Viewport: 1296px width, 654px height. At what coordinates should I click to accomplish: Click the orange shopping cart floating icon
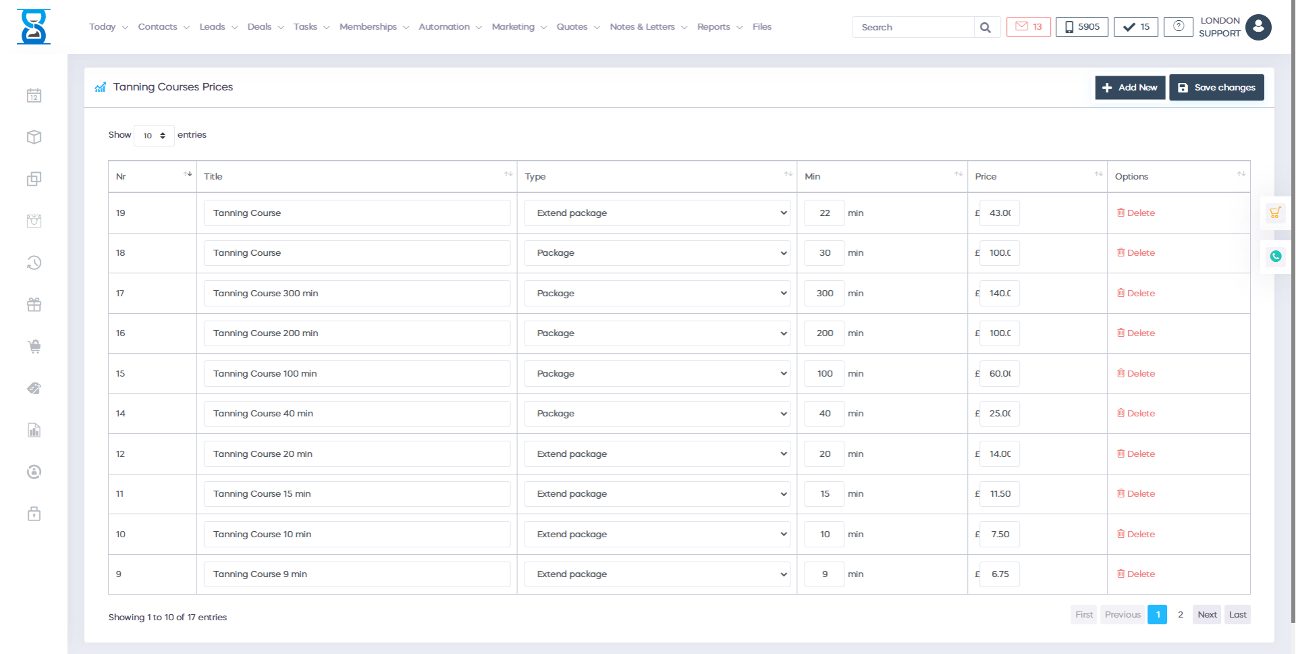click(x=1275, y=213)
